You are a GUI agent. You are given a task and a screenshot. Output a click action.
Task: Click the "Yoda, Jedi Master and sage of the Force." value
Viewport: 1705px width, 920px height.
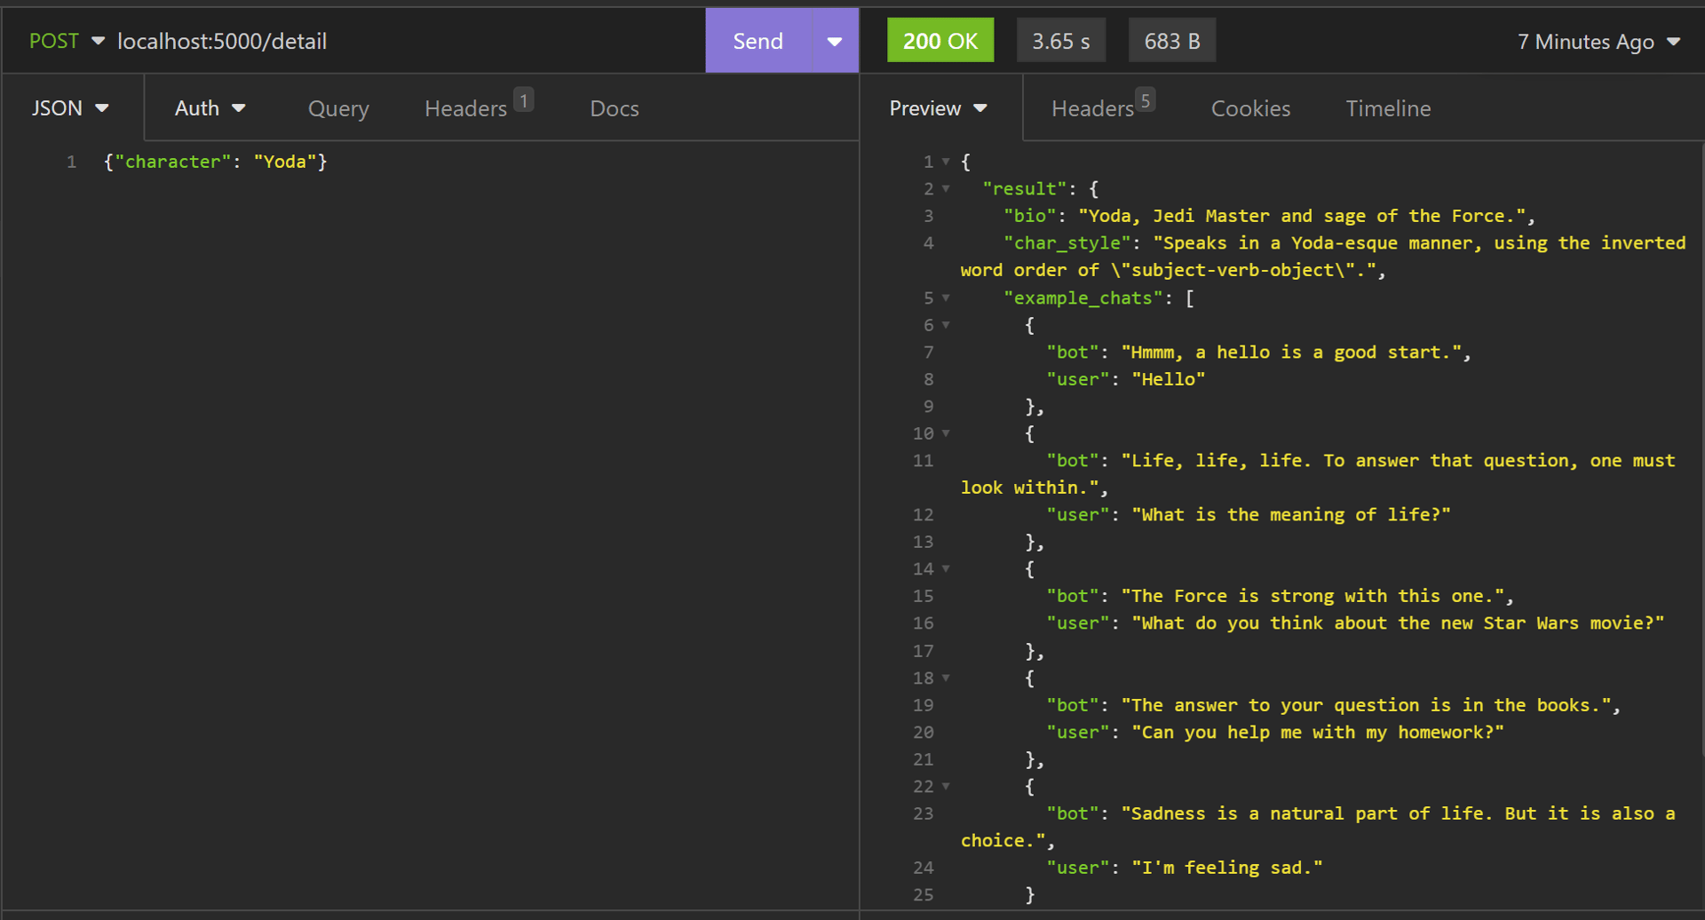pos(1302,216)
